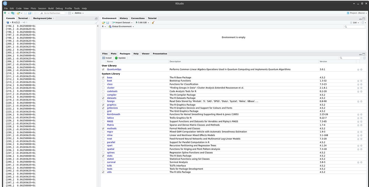Close the Background Jobs tab
Viewport: 369px width, 187px height.
pos(53,18)
